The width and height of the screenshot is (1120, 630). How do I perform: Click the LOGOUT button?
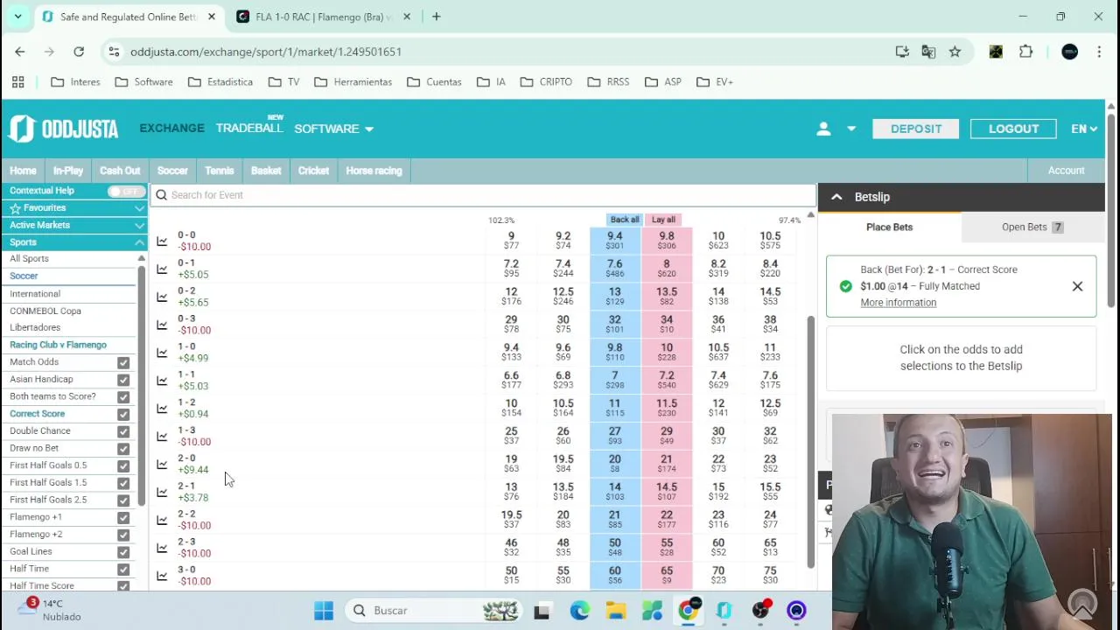pos(1013,129)
